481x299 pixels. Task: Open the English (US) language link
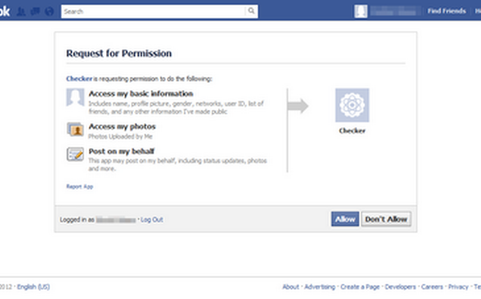pos(33,287)
